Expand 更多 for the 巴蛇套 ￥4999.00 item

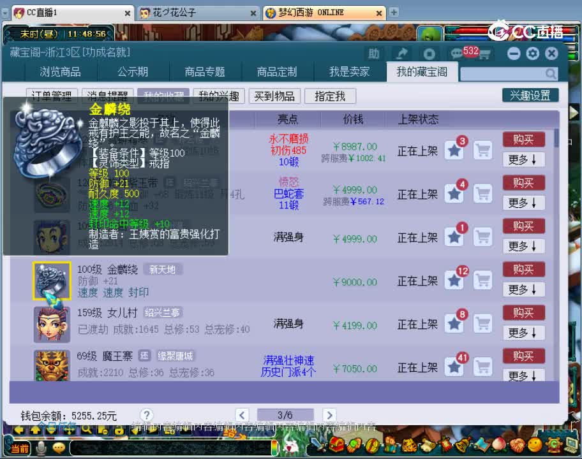(523, 203)
